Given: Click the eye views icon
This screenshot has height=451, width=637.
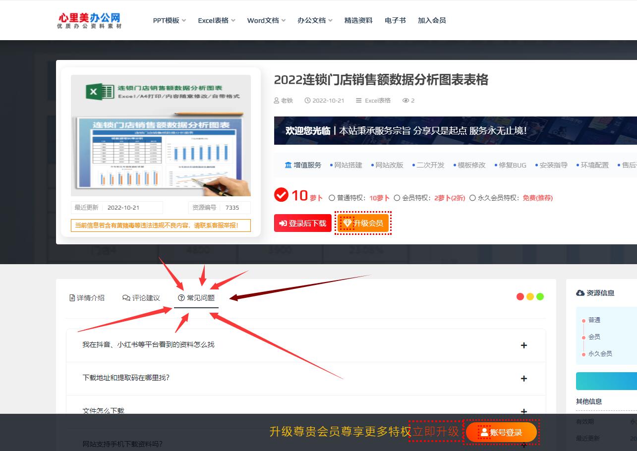Looking at the screenshot, I should [x=405, y=101].
